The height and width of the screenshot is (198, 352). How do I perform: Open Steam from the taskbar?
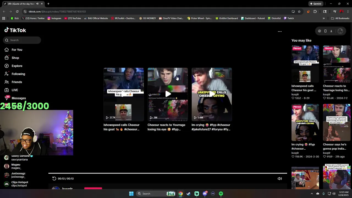(188, 194)
